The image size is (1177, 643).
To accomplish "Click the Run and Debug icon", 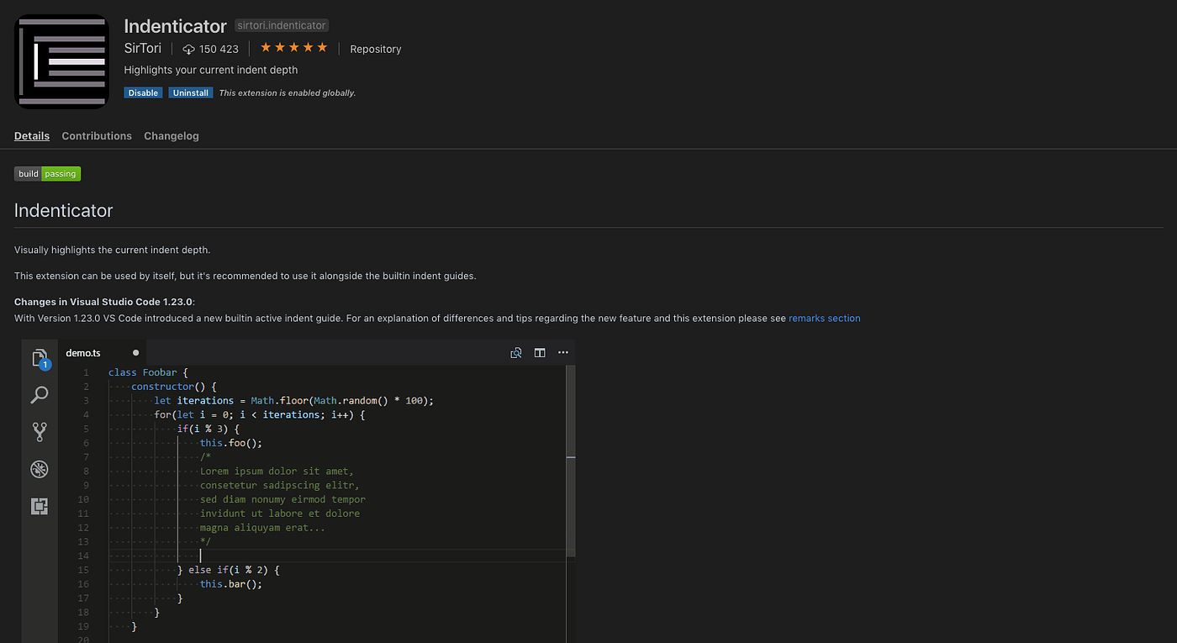I will [40, 469].
